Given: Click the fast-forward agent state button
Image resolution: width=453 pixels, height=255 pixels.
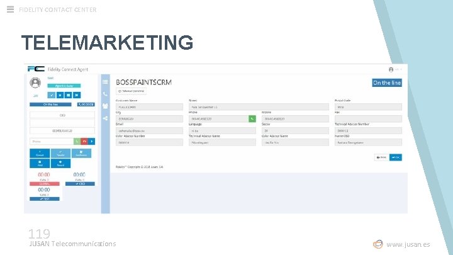Looking at the screenshot, I should pyautogui.click(x=77, y=95).
